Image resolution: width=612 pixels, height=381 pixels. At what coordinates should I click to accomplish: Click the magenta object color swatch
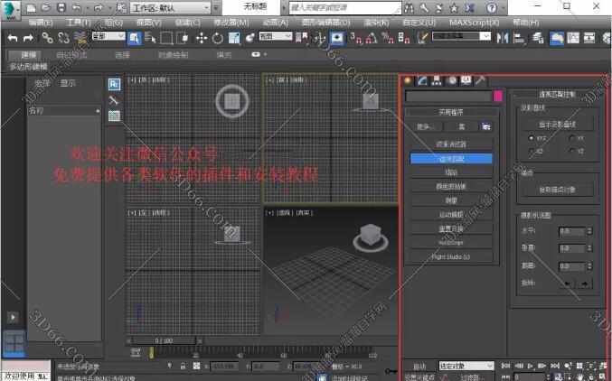click(497, 96)
